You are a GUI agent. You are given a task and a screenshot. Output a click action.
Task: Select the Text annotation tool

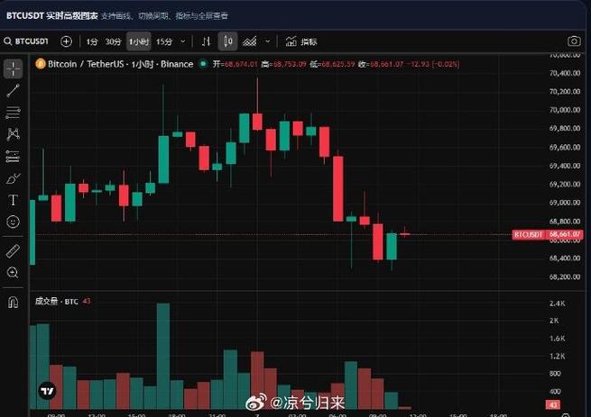tap(14, 200)
